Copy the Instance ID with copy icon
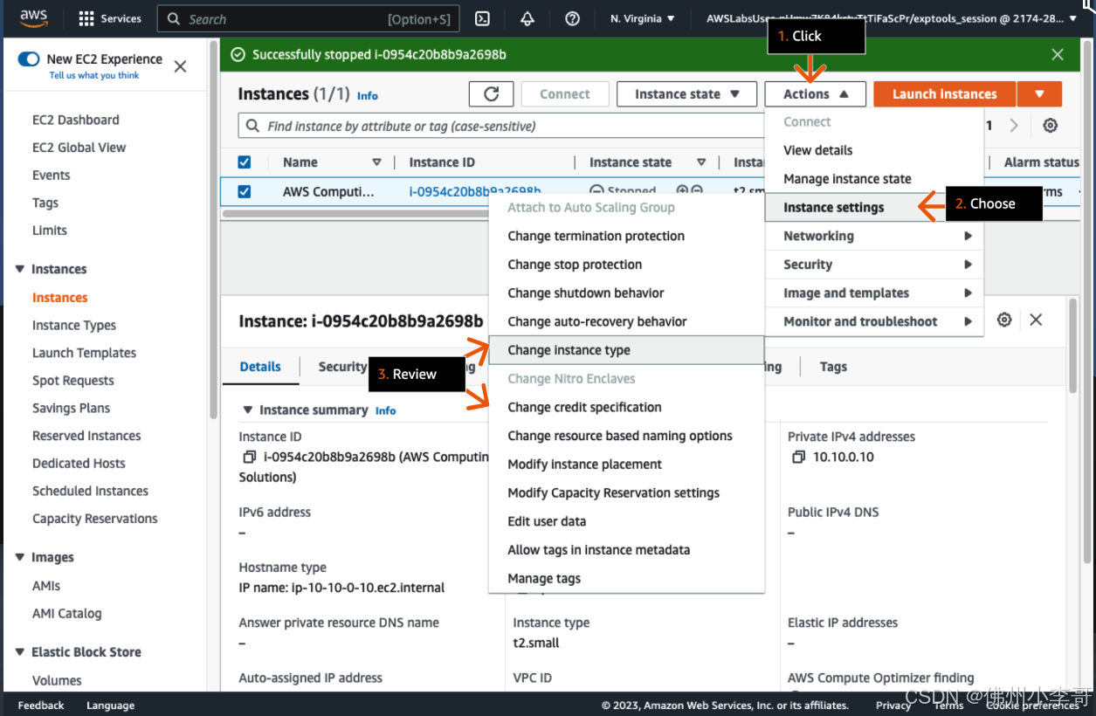The width and height of the screenshot is (1096, 716). point(249,457)
